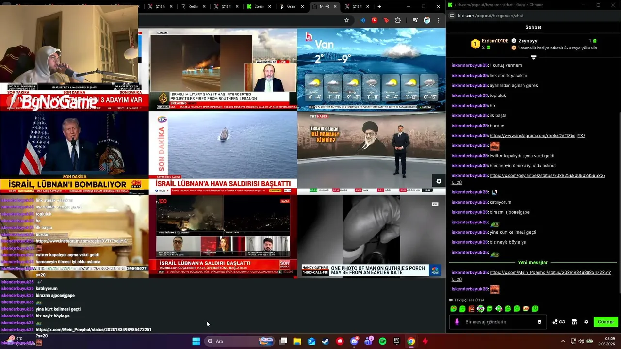Screen dimensions: 621x349
Task: Open the media controls icon in Chrome toolbar
Action: 415,20
